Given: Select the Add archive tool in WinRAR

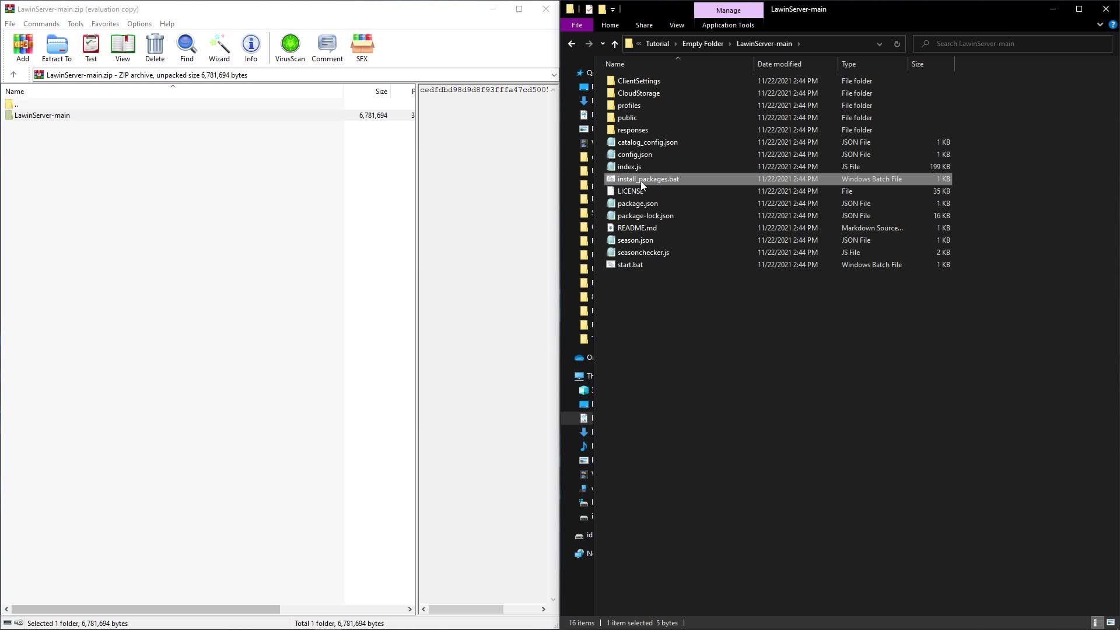Looking at the screenshot, I should (22, 48).
